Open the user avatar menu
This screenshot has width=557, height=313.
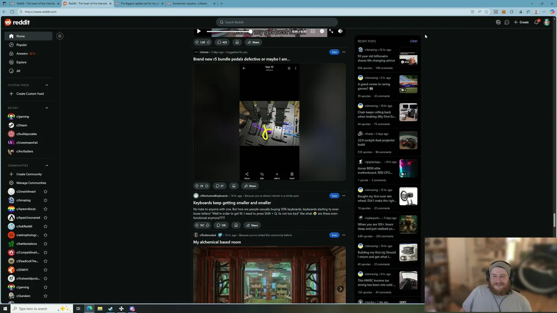[547, 22]
